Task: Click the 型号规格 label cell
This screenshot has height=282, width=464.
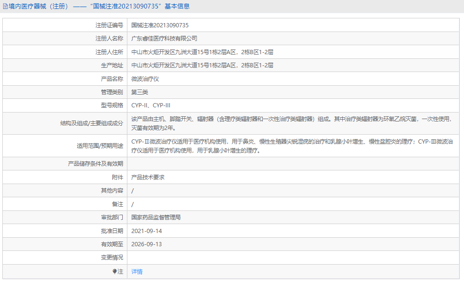Action: (x=65, y=105)
